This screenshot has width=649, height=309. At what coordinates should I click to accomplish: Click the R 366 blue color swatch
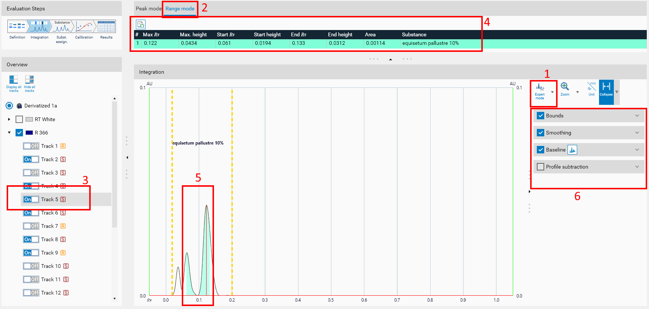point(29,133)
